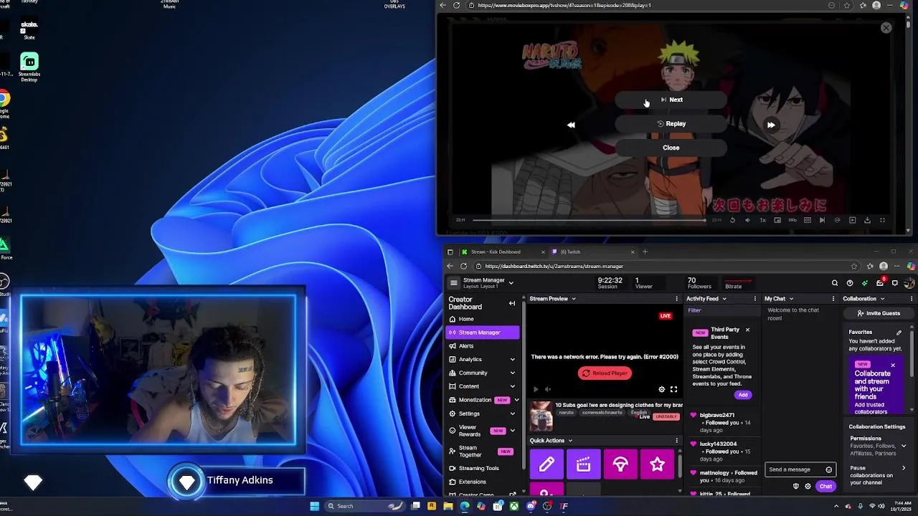Open the My Chat panel dropdown
The height and width of the screenshot is (516, 918).
[x=791, y=299]
